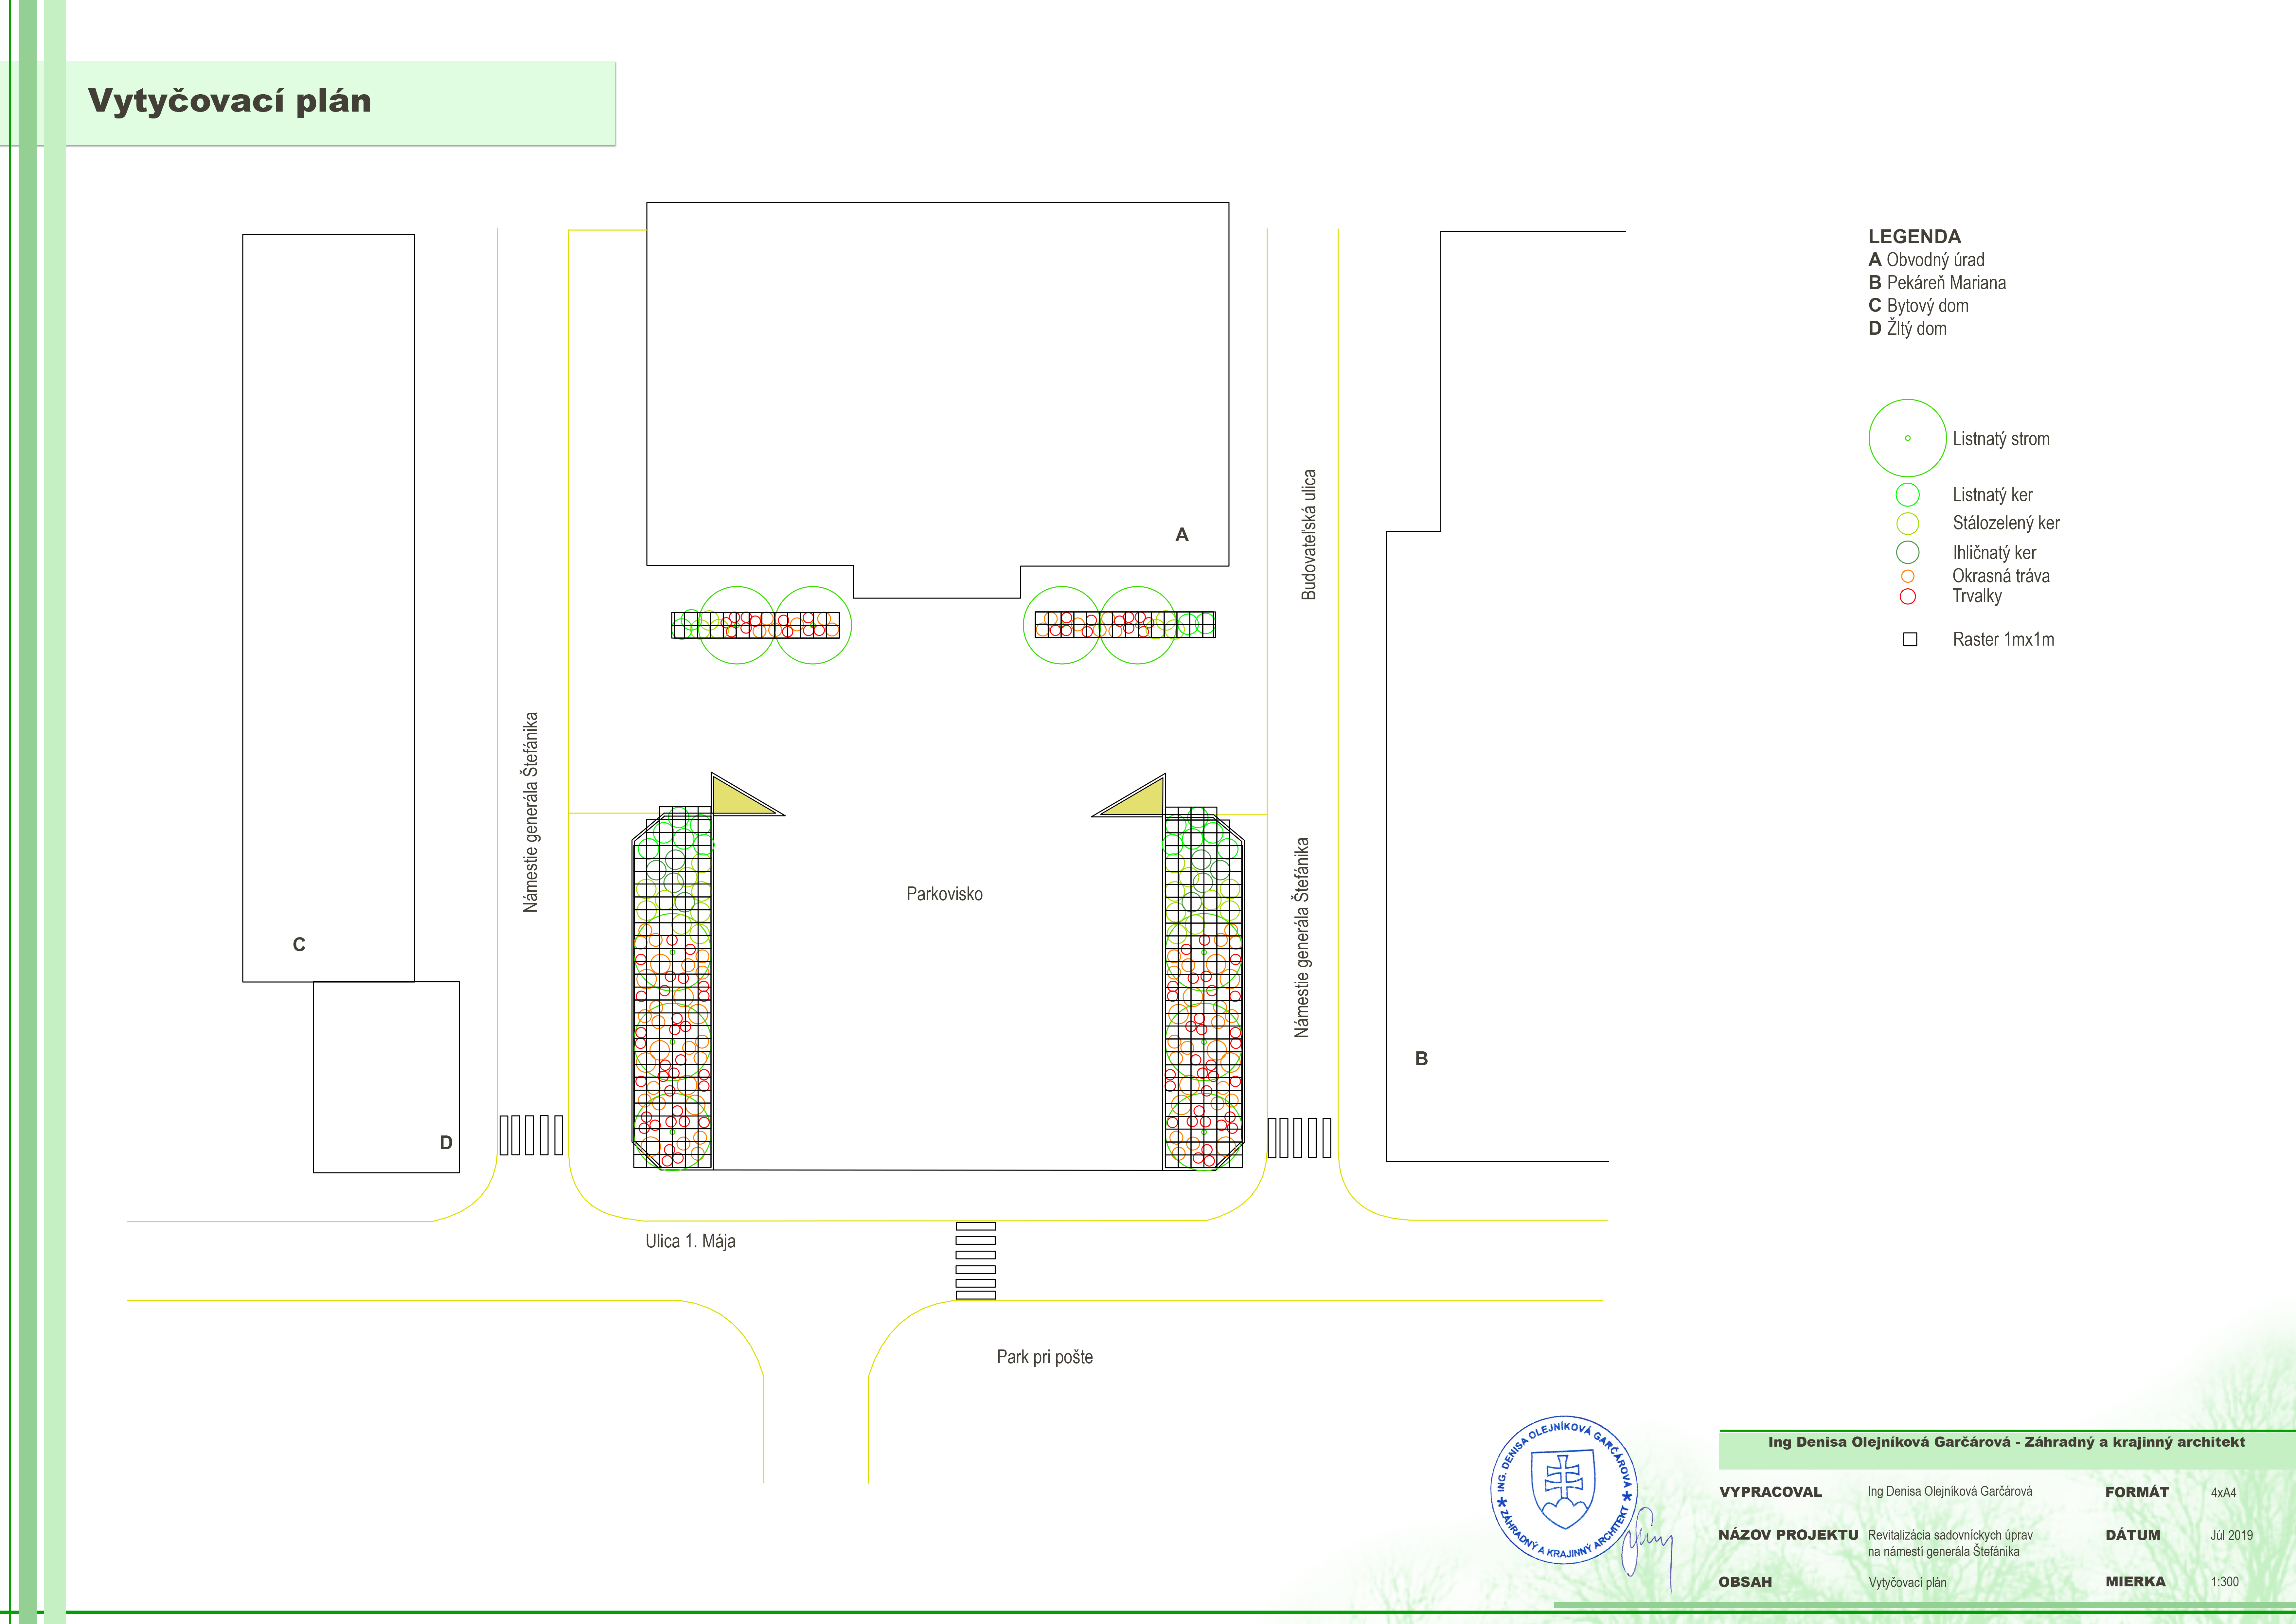Click the 'Revitalizácia sadovníckych úprav' project name
Viewport: 2296px width, 1624px height.
pyautogui.click(x=1950, y=1535)
